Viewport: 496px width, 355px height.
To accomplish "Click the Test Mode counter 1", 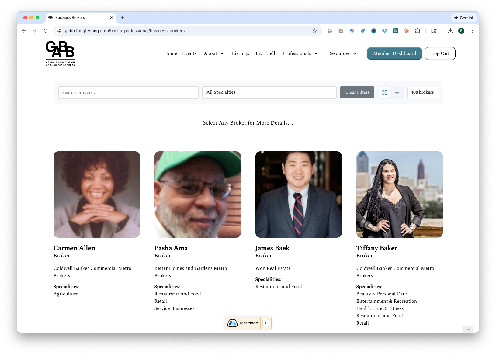I will (x=266, y=323).
